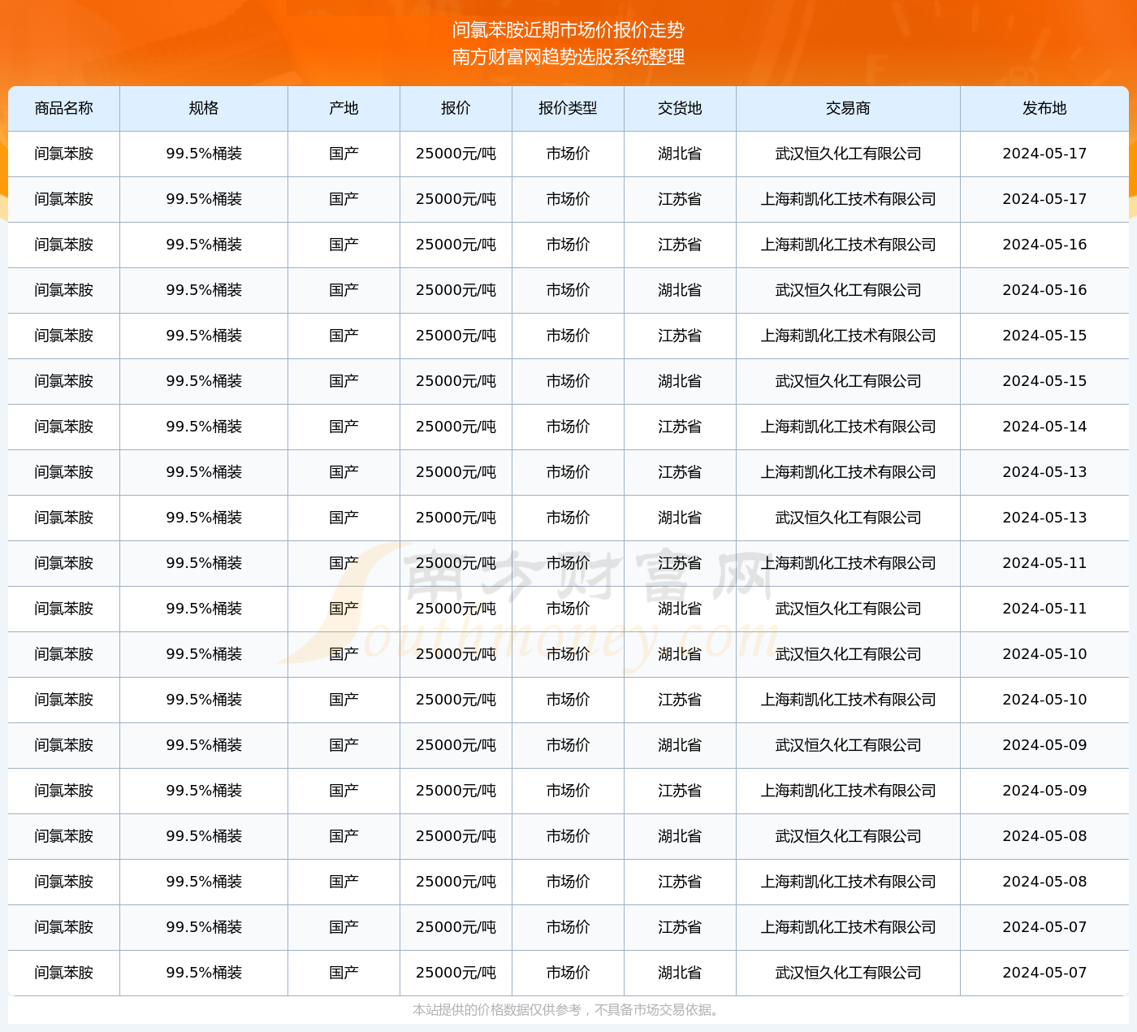Image resolution: width=1137 pixels, height=1032 pixels.
Task: Click 间氯苯胺 in the 2024-05-17 武汉恒久 row
Action: point(64,154)
